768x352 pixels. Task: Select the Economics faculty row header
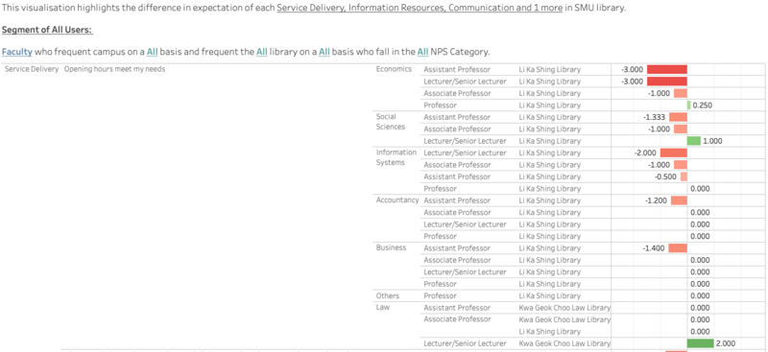(394, 69)
